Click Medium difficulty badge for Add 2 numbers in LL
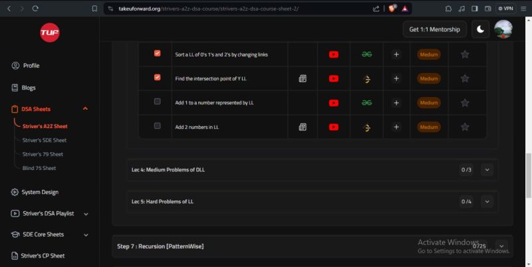Screen dimensions: 532x267 tap(429, 127)
